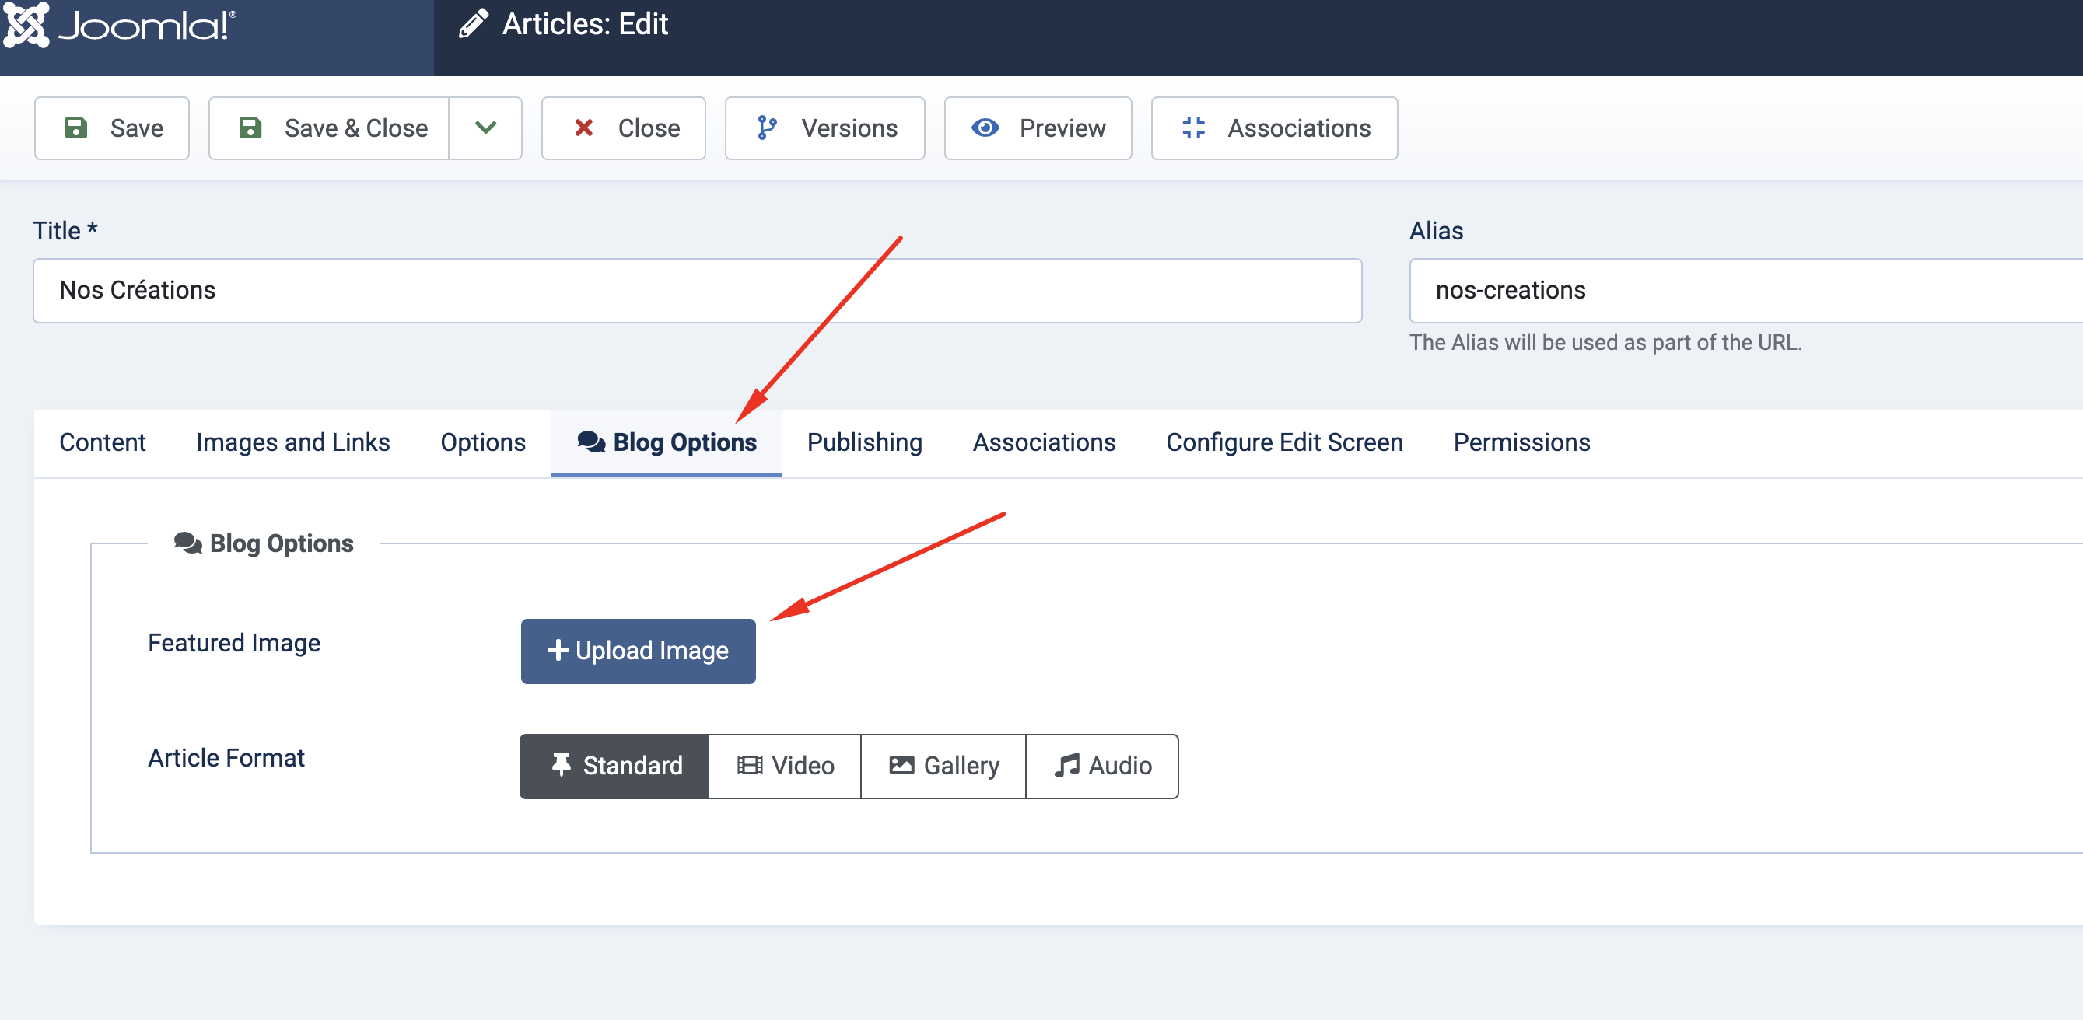Viewport: 2083px width, 1020px height.
Task: Open the Publishing tab
Action: coord(863,442)
